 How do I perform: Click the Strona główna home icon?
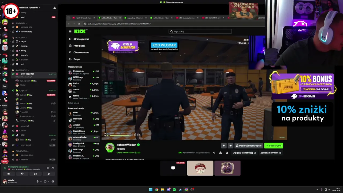(x=70, y=39)
